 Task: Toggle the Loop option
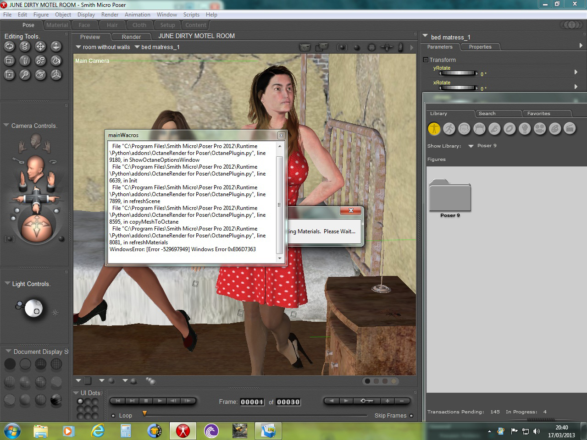(113, 416)
